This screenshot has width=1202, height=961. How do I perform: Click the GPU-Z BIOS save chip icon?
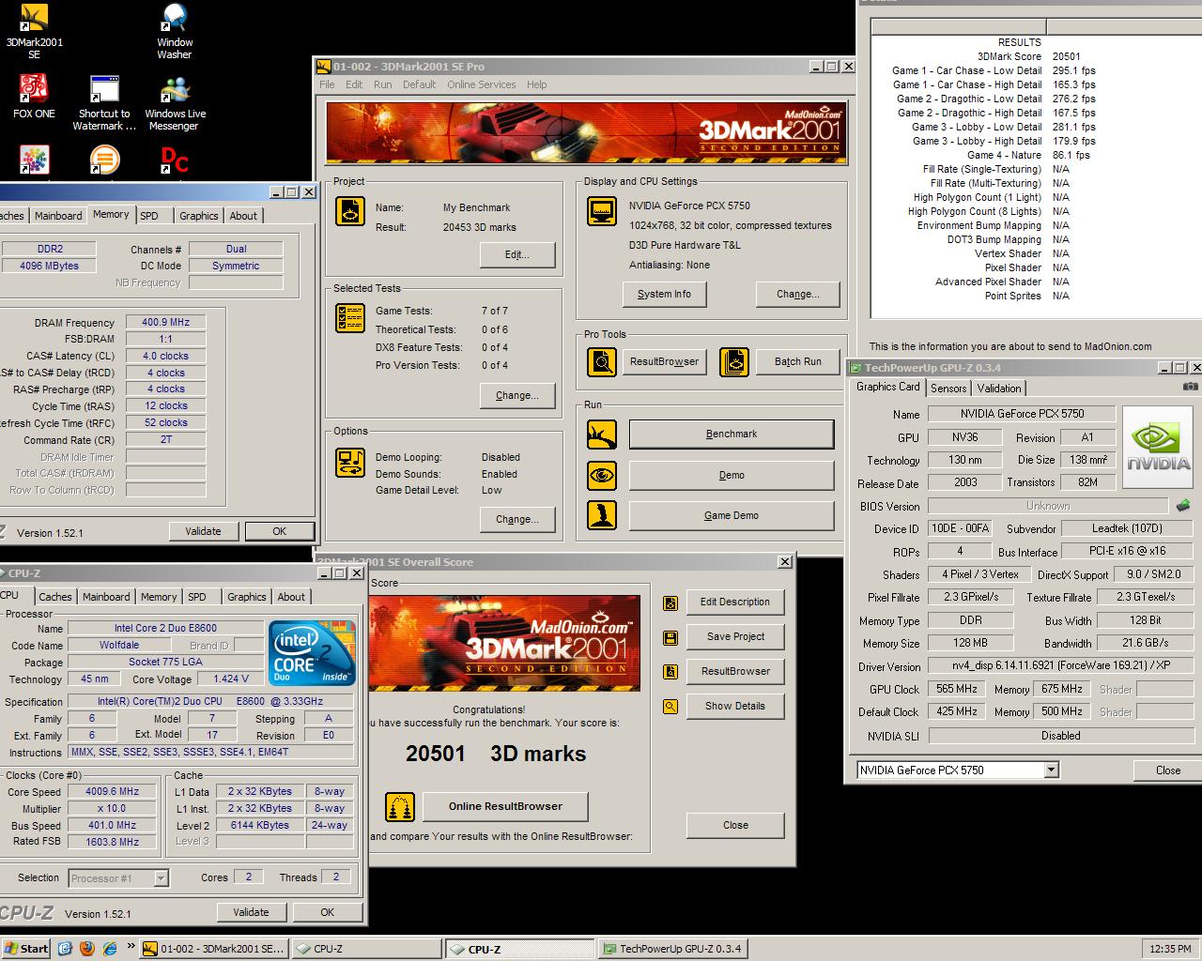click(x=1182, y=506)
